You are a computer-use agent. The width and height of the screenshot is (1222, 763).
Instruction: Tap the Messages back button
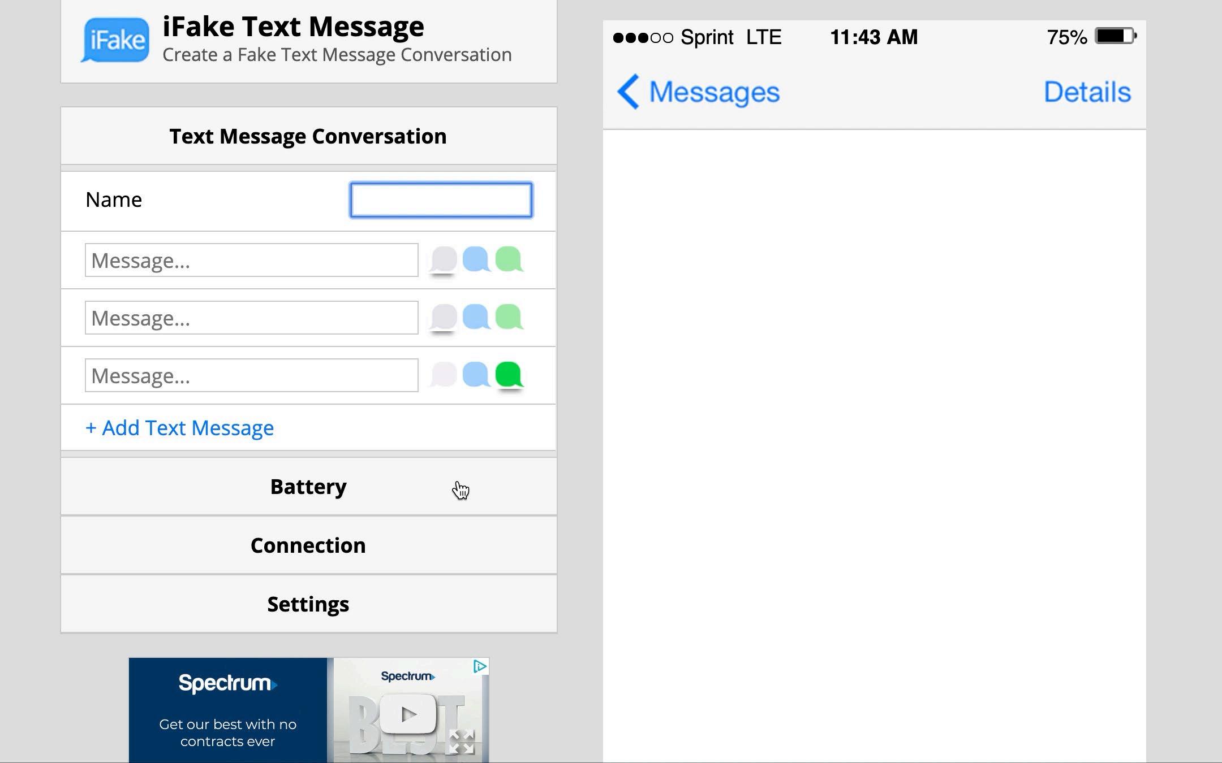(x=698, y=92)
